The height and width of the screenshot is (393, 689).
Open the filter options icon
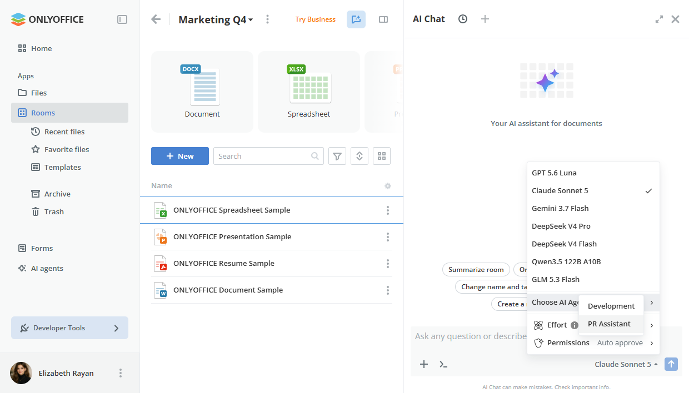tap(337, 156)
